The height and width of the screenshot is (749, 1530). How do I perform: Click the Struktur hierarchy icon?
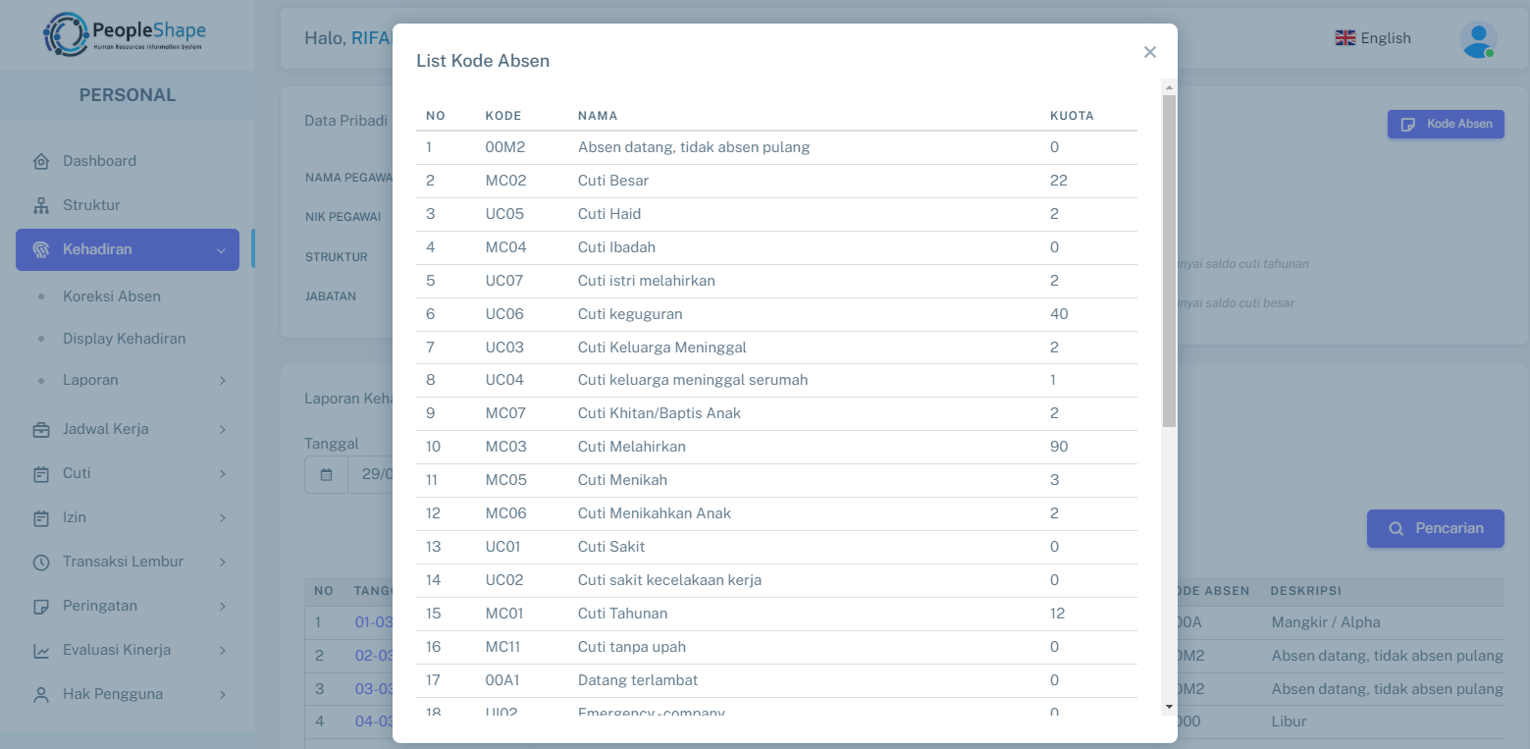tap(41, 205)
